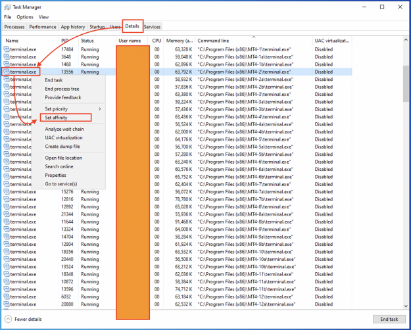
Task: Click the terminal.exe icon for PID 1468
Action: tap(7, 64)
